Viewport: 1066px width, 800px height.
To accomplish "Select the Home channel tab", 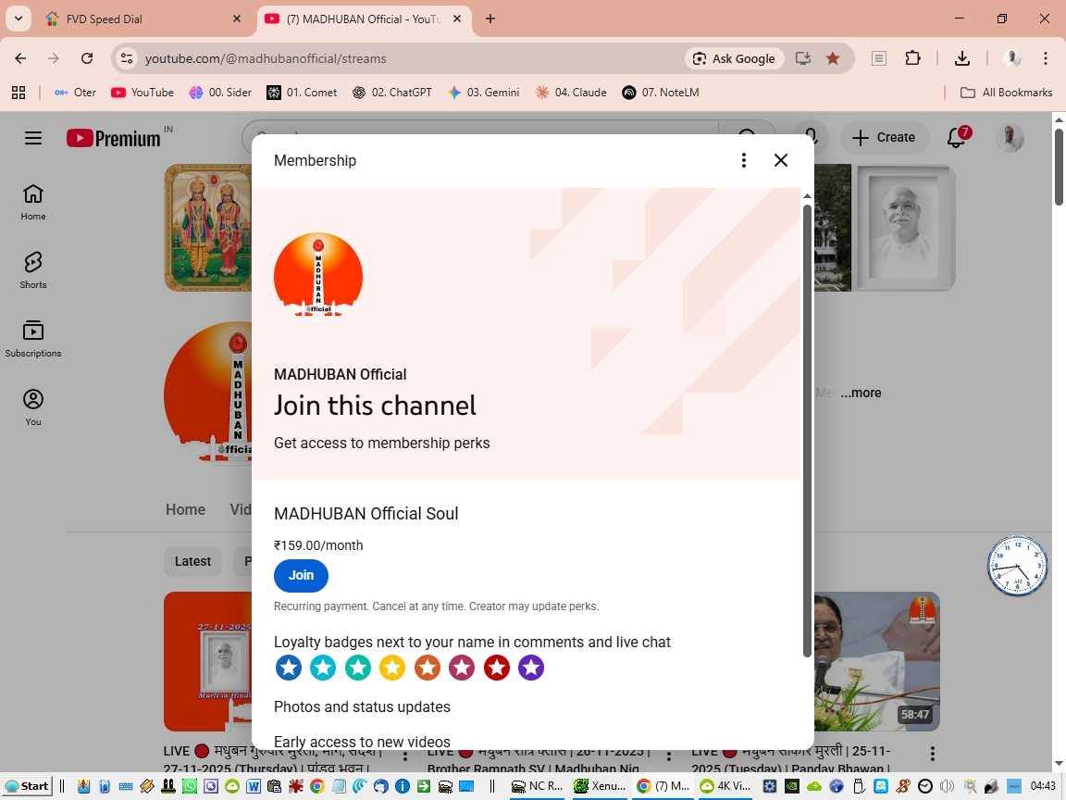I will [x=185, y=509].
